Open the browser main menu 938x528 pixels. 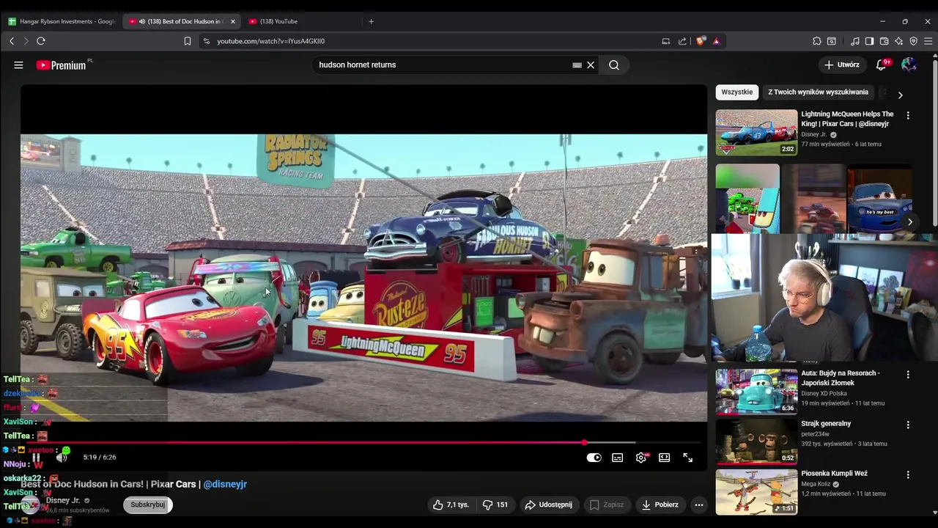pos(928,41)
